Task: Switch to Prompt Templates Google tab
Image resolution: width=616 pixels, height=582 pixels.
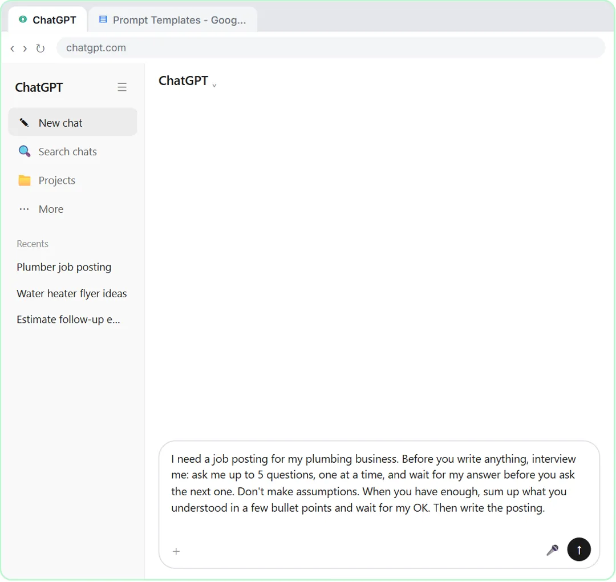Action: 173,19
